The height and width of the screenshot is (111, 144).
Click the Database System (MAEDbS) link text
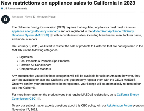(30, 35)
